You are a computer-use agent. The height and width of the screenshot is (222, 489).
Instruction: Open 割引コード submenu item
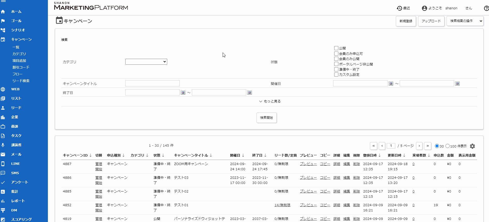(x=21, y=67)
